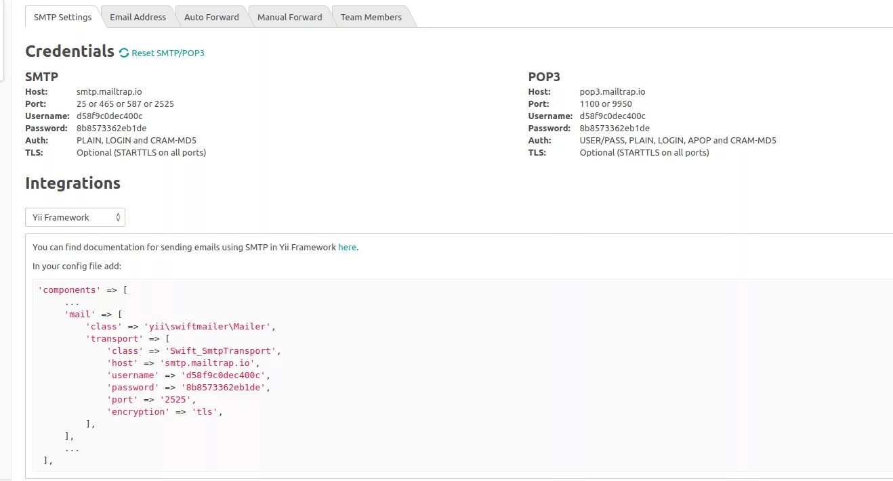The height and width of the screenshot is (481, 893).
Task: Open the Yii Framework integrations dropdown
Action: click(75, 217)
